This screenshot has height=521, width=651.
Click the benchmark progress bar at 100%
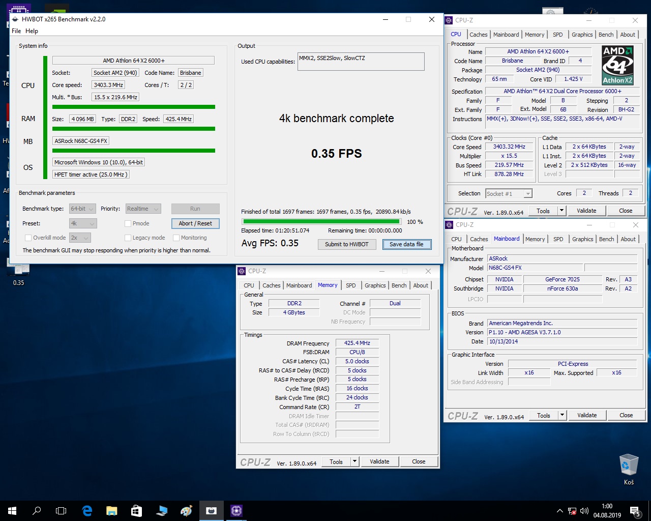coord(321,222)
